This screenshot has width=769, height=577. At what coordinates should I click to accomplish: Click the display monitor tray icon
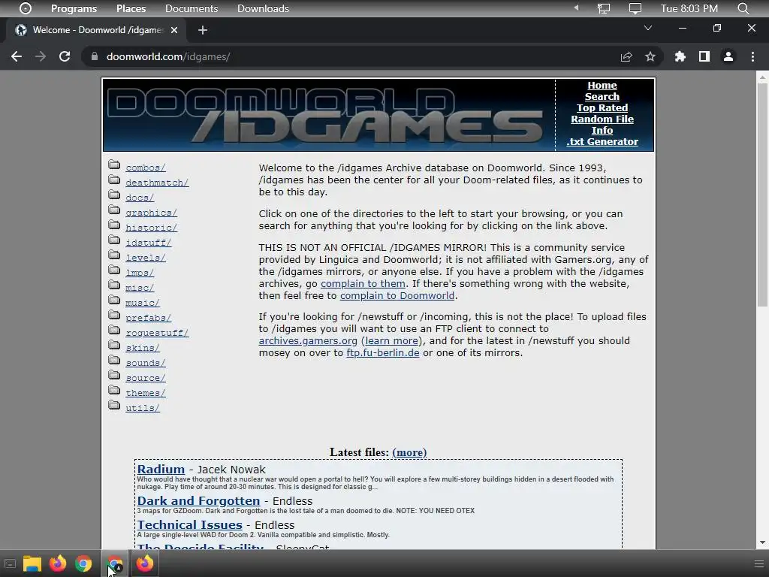click(x=635, y=8)
